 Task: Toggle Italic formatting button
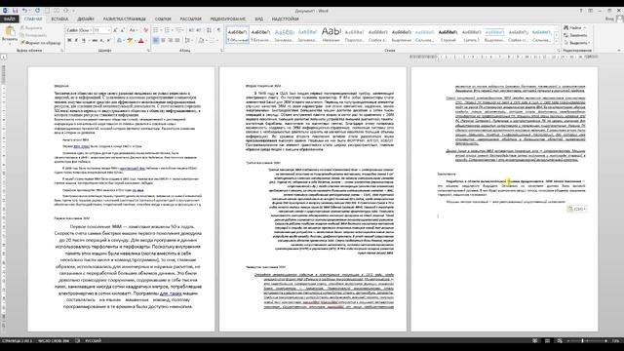pos(76,41)
